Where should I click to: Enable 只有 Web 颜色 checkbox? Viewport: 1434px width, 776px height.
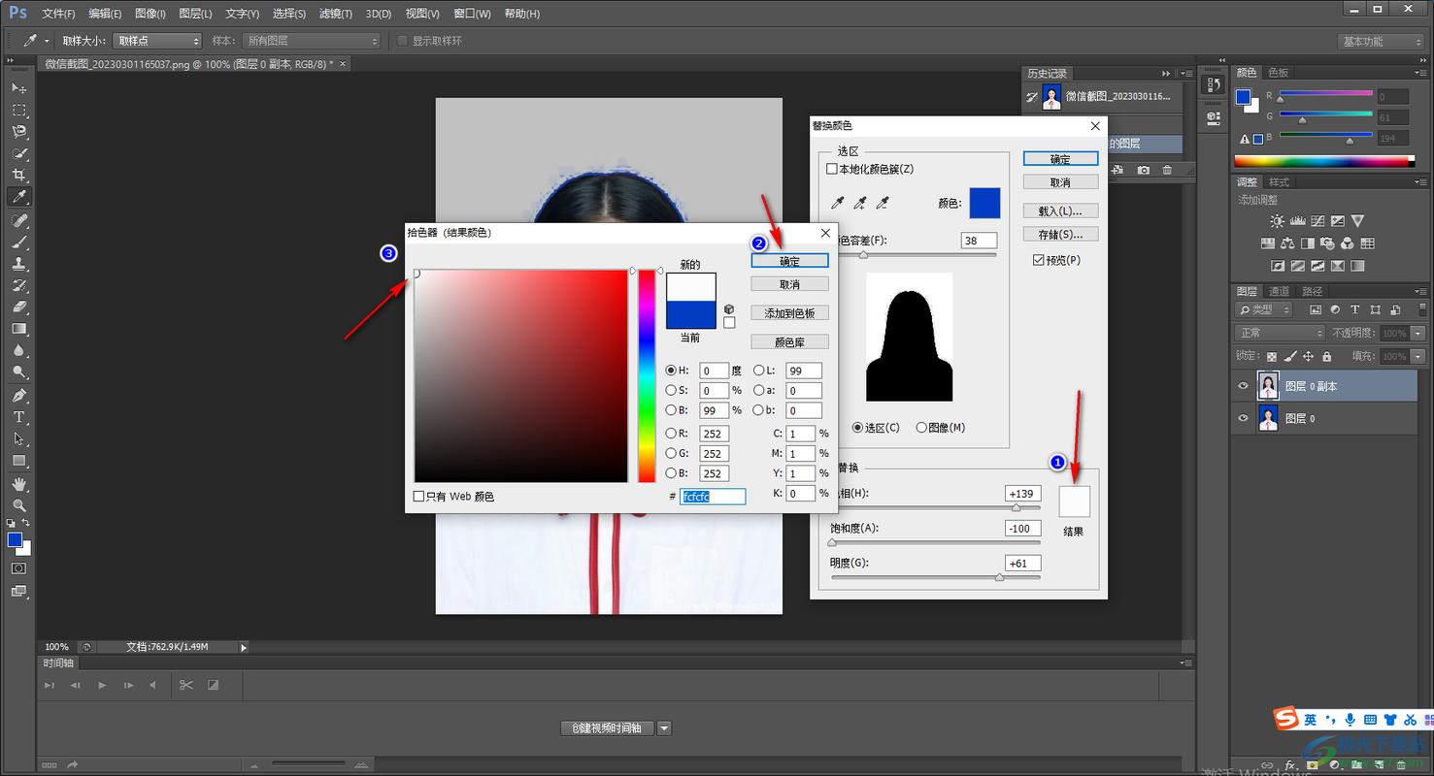(x=419, y=497)
